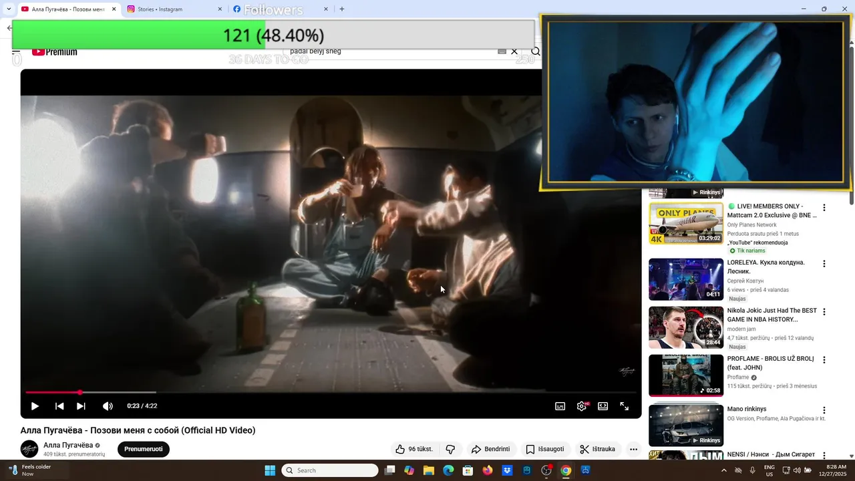The height and width of the screenshot is (481, 855).
Task: Open LORELEYA. Кукла колдуна video title
Action: [766, 267]
